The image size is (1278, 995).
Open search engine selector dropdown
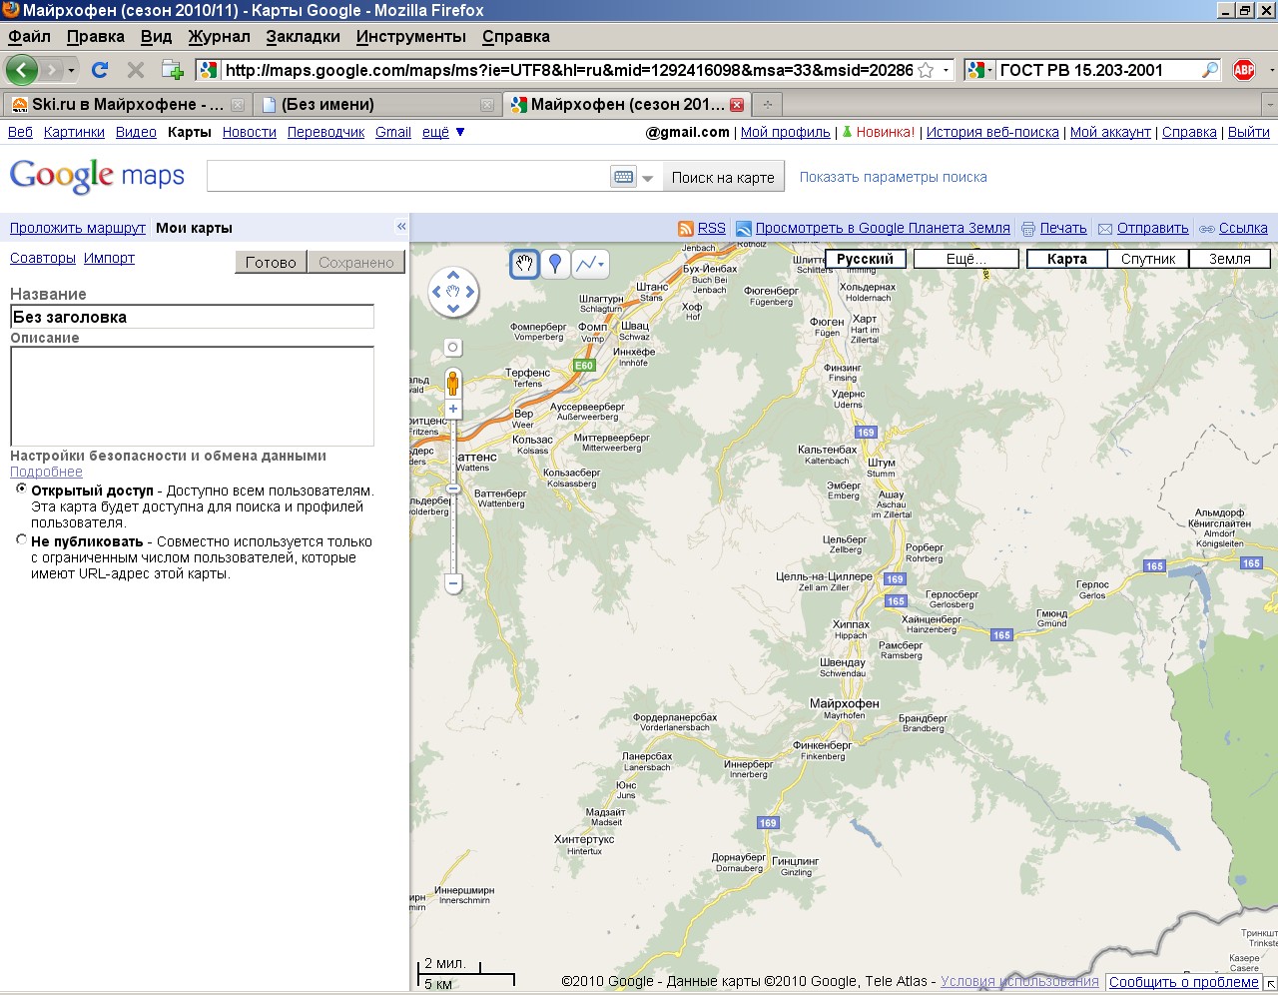(979, 70)
